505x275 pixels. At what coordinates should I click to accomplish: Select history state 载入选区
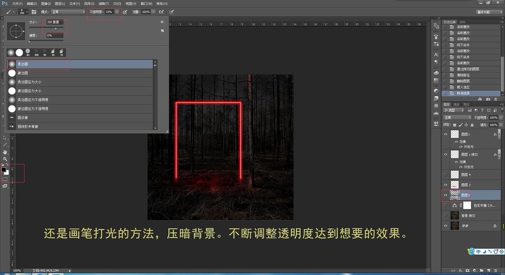471,87
